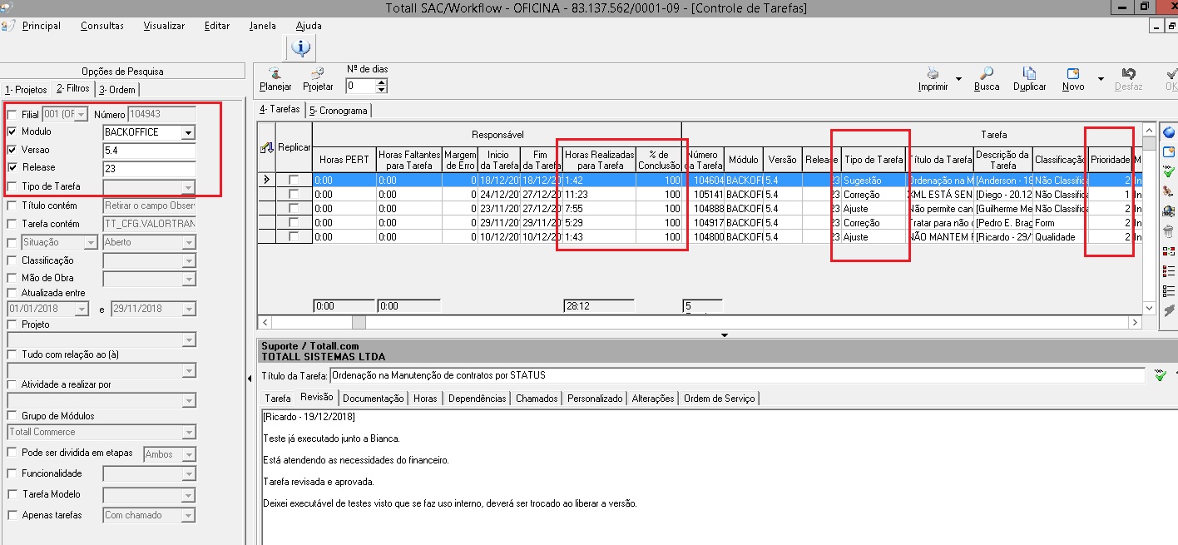Image resolution: width=1178 pixels, height=545 pixels.
Task: Tick Replicar checkbox for task 104604
Action: [x=294, y=180]
